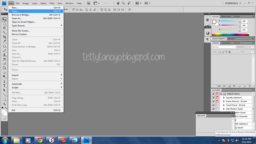Open the Essentials workspace dropdown

pos(233,3)
